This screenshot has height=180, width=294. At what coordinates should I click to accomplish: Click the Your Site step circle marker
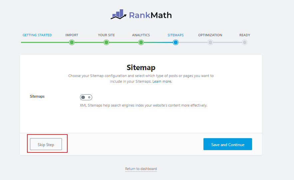(106, 42)
